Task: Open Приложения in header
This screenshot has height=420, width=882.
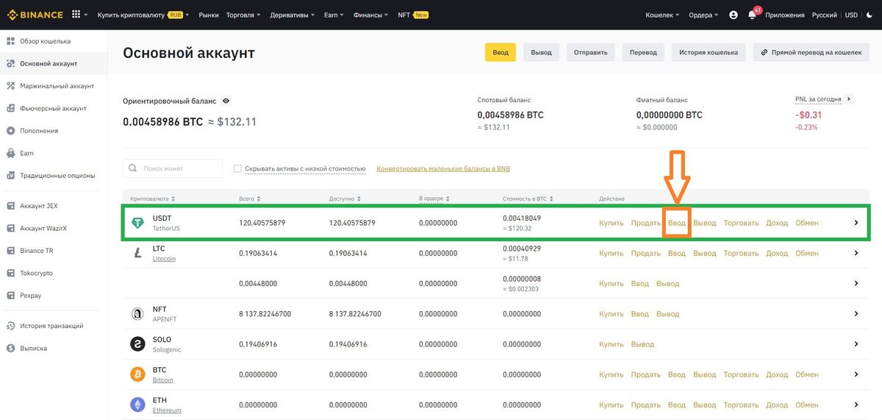Action: click(x=786, y=15)
